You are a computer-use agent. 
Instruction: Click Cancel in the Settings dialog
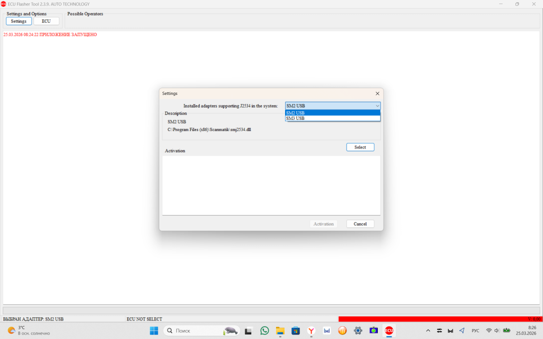coord(360,224)
